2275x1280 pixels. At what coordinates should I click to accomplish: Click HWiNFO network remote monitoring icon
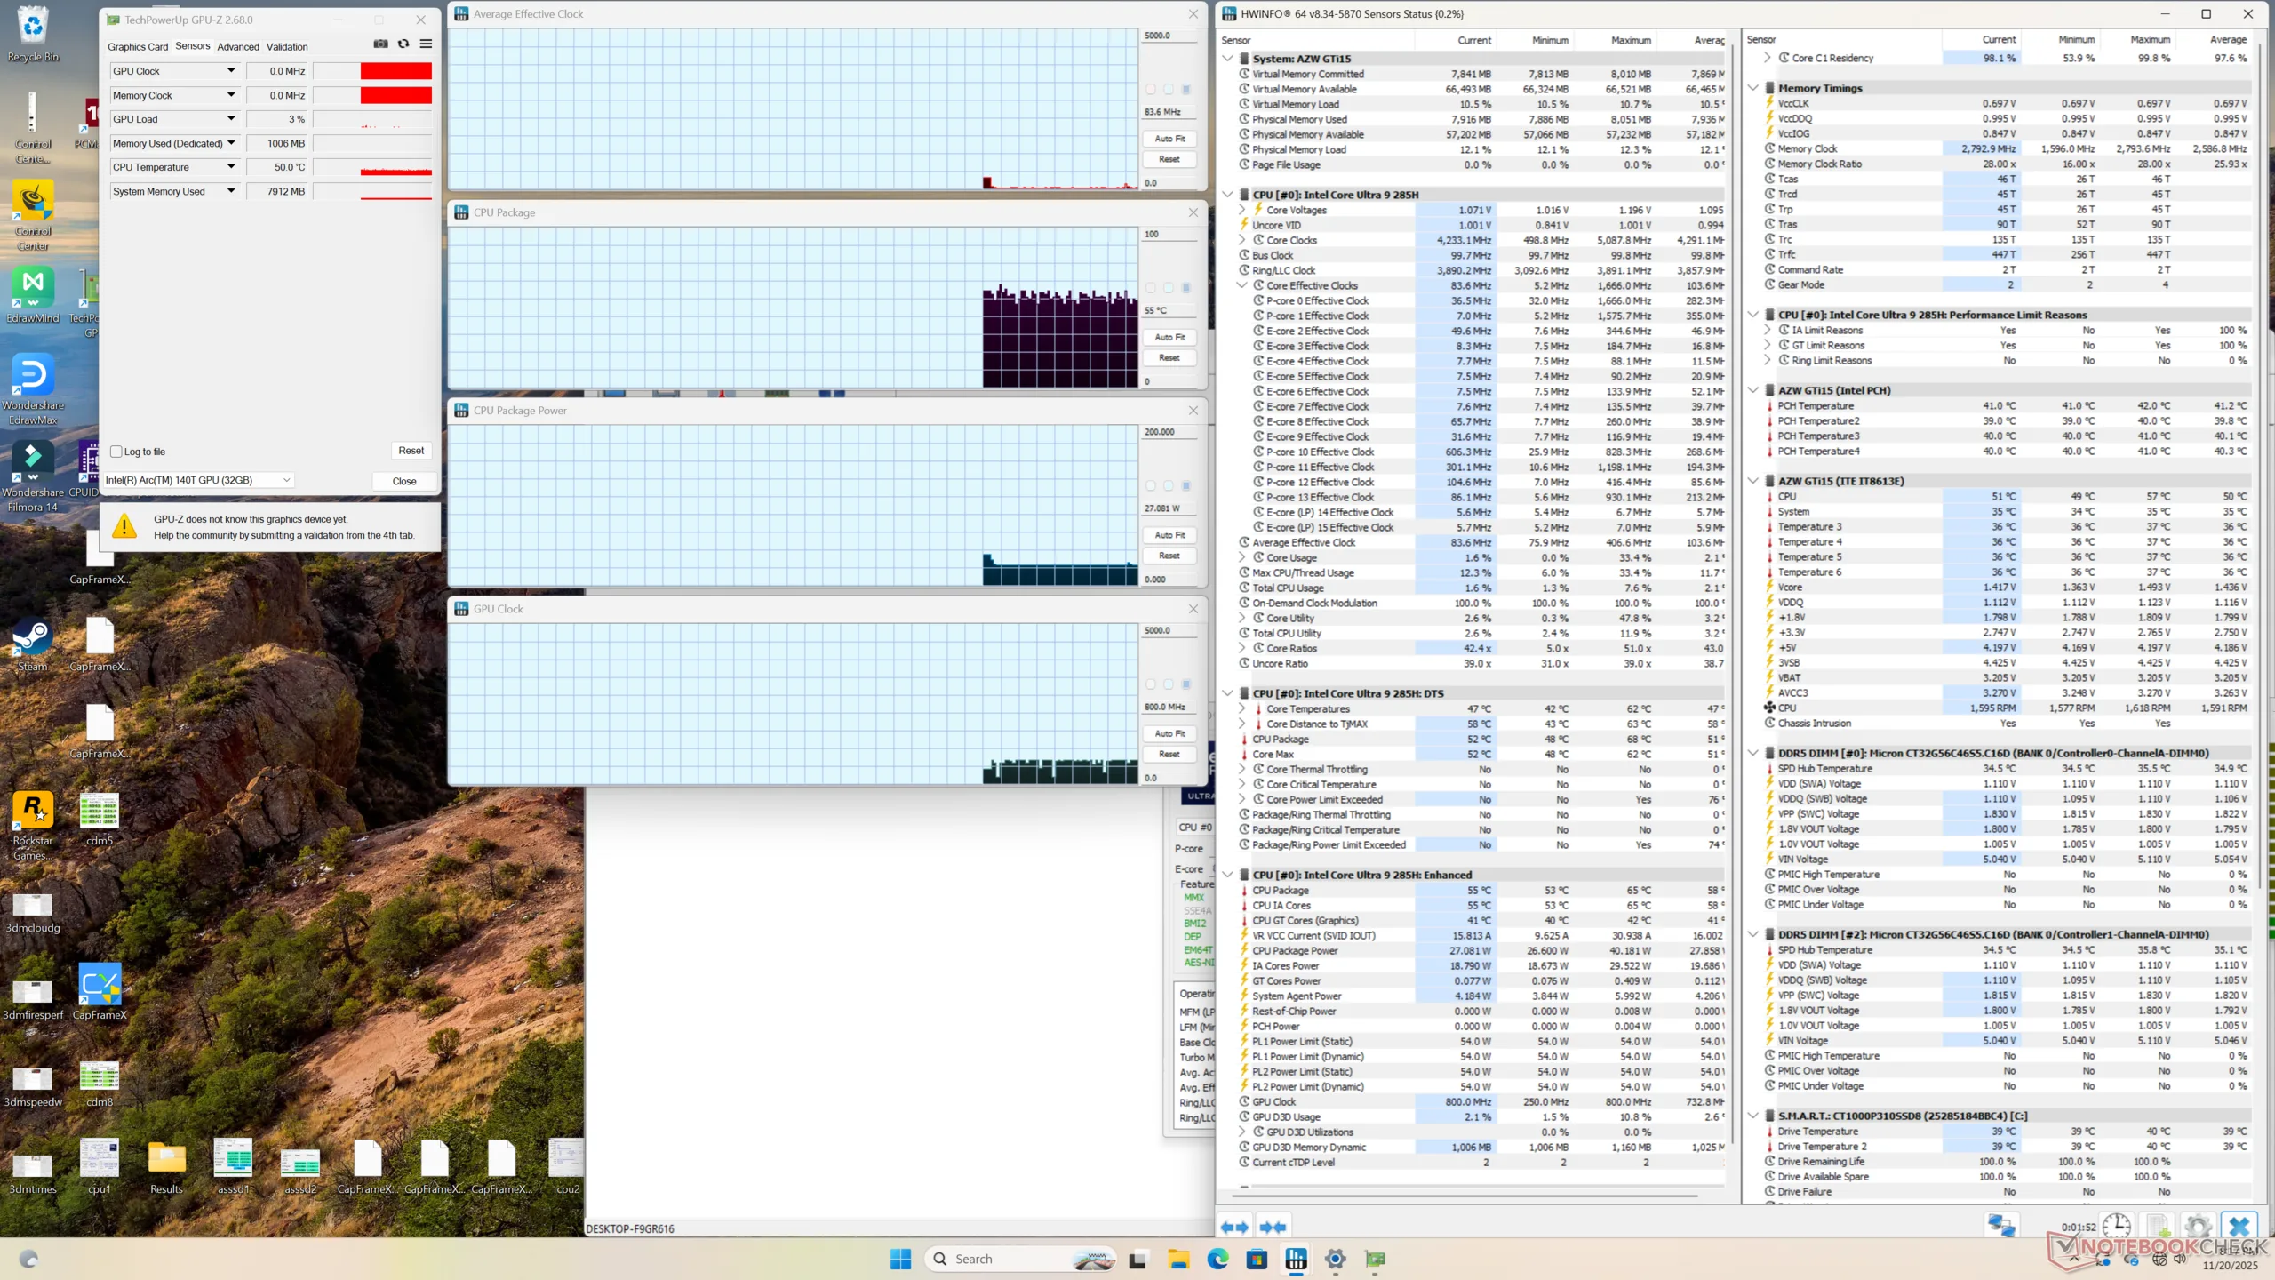pyautogui.click(x=2001, y=1227)
